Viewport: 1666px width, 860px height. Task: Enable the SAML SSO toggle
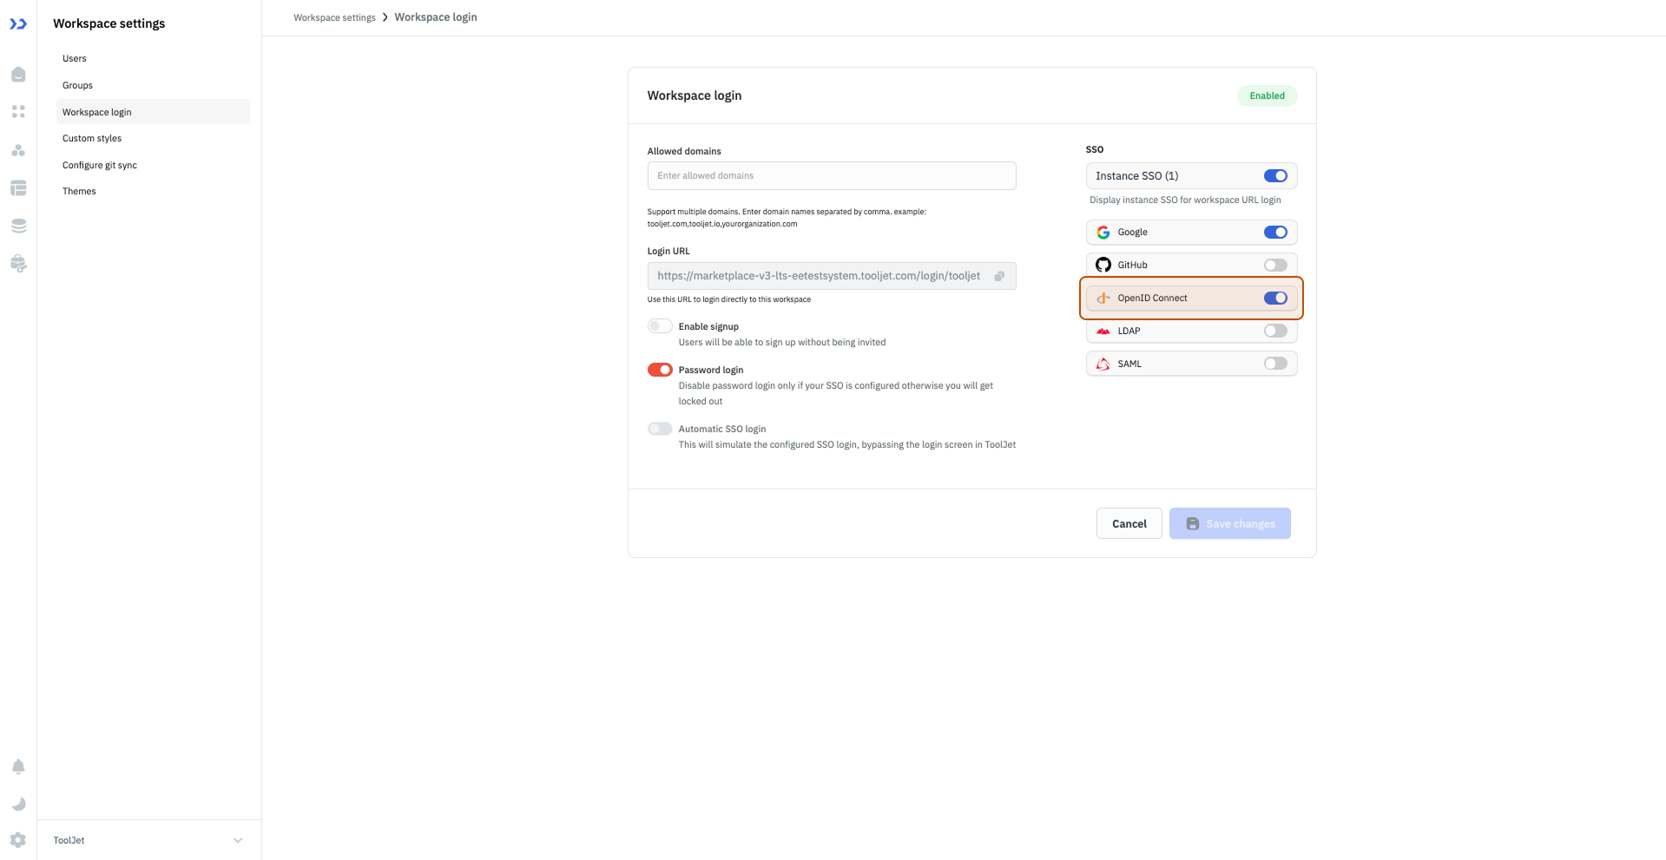pos(1275,363)
